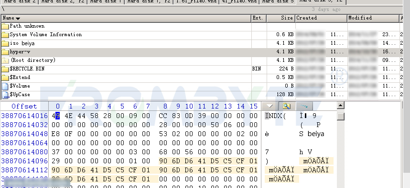
Task: Click beiya text in the text column
Action: coord(316,134)
